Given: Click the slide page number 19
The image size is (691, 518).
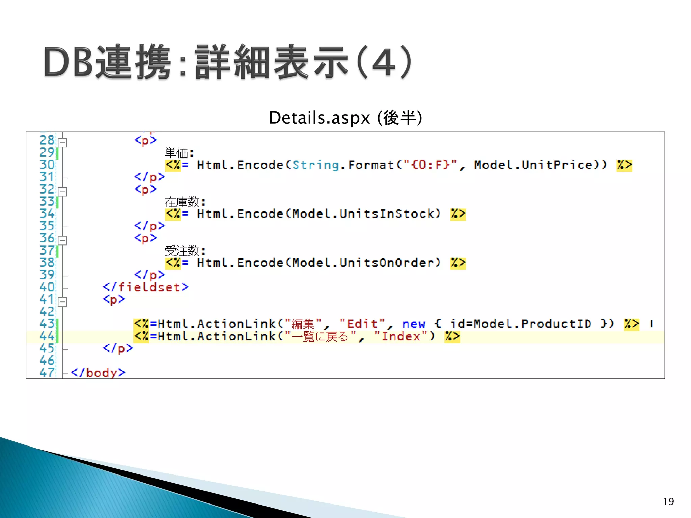Looking at the screenshot, I should tap(668, 501).
